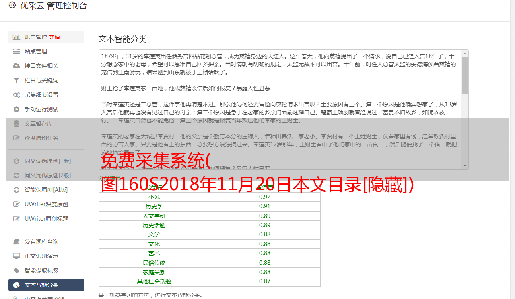Viewport: 515px width, 299px height.
Task: Click the 小说 category cell
Action: (x=154, y=197)
